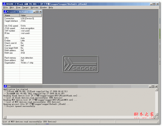Close the Project - Default window

pyautogui.click(x=40, y=12)
